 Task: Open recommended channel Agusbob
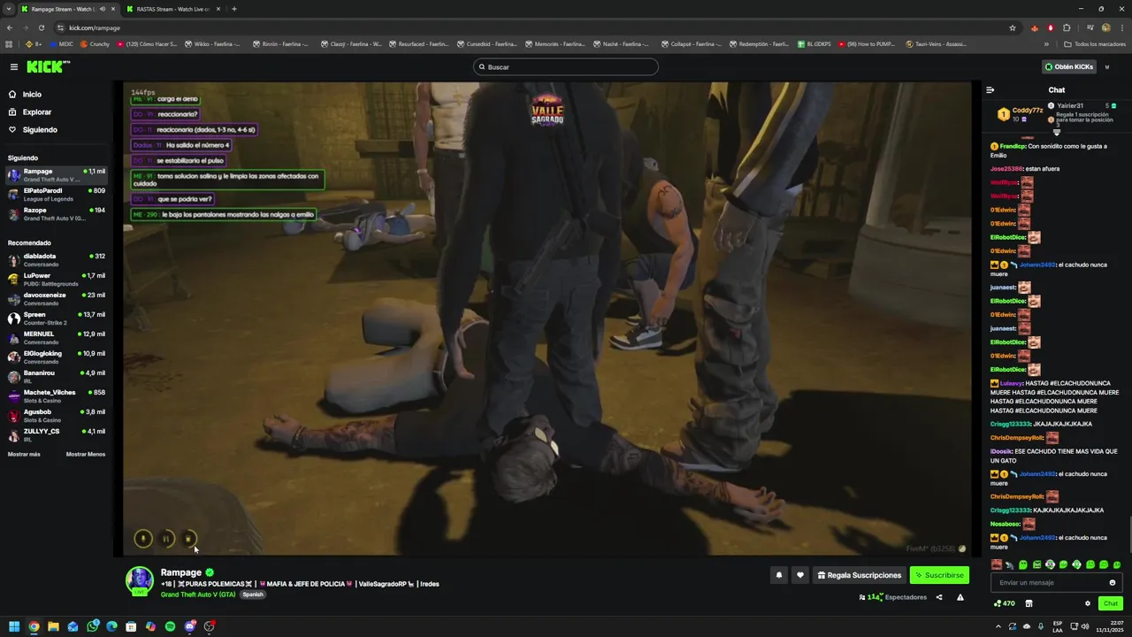click(57, 416)
